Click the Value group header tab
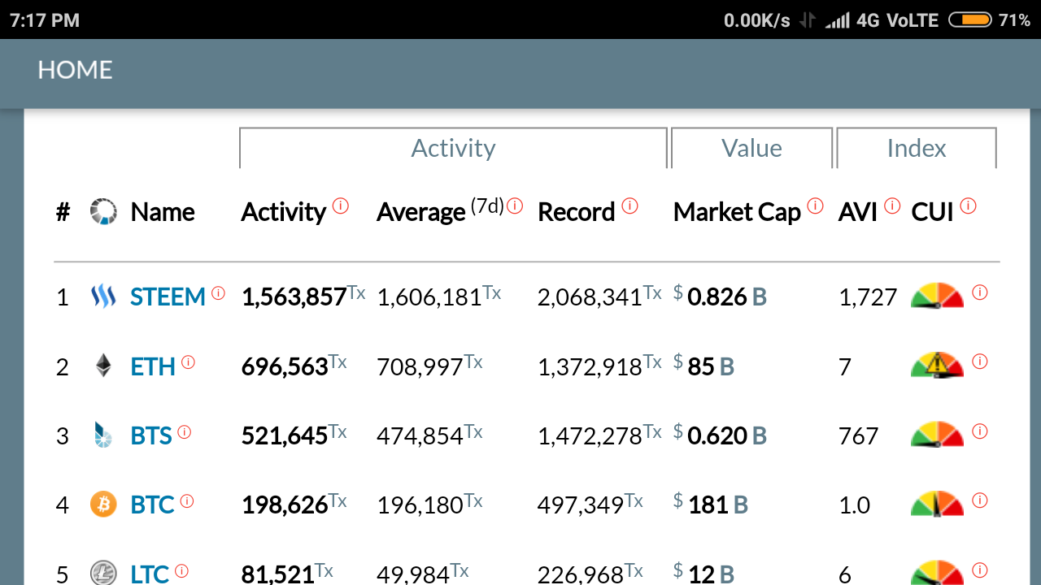 [x=751, y=148]
